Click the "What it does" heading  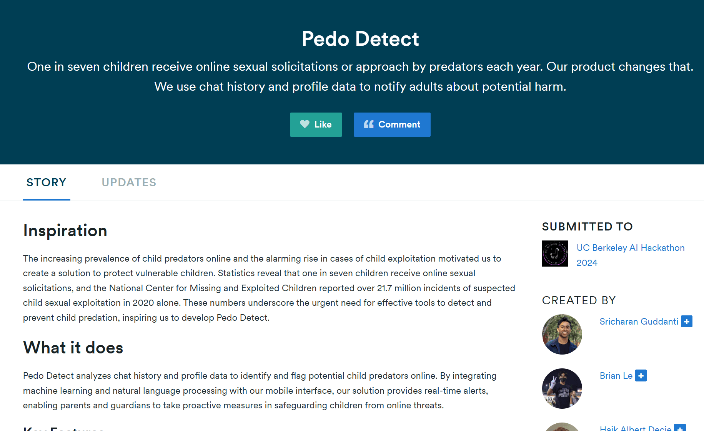pos(73,348)
